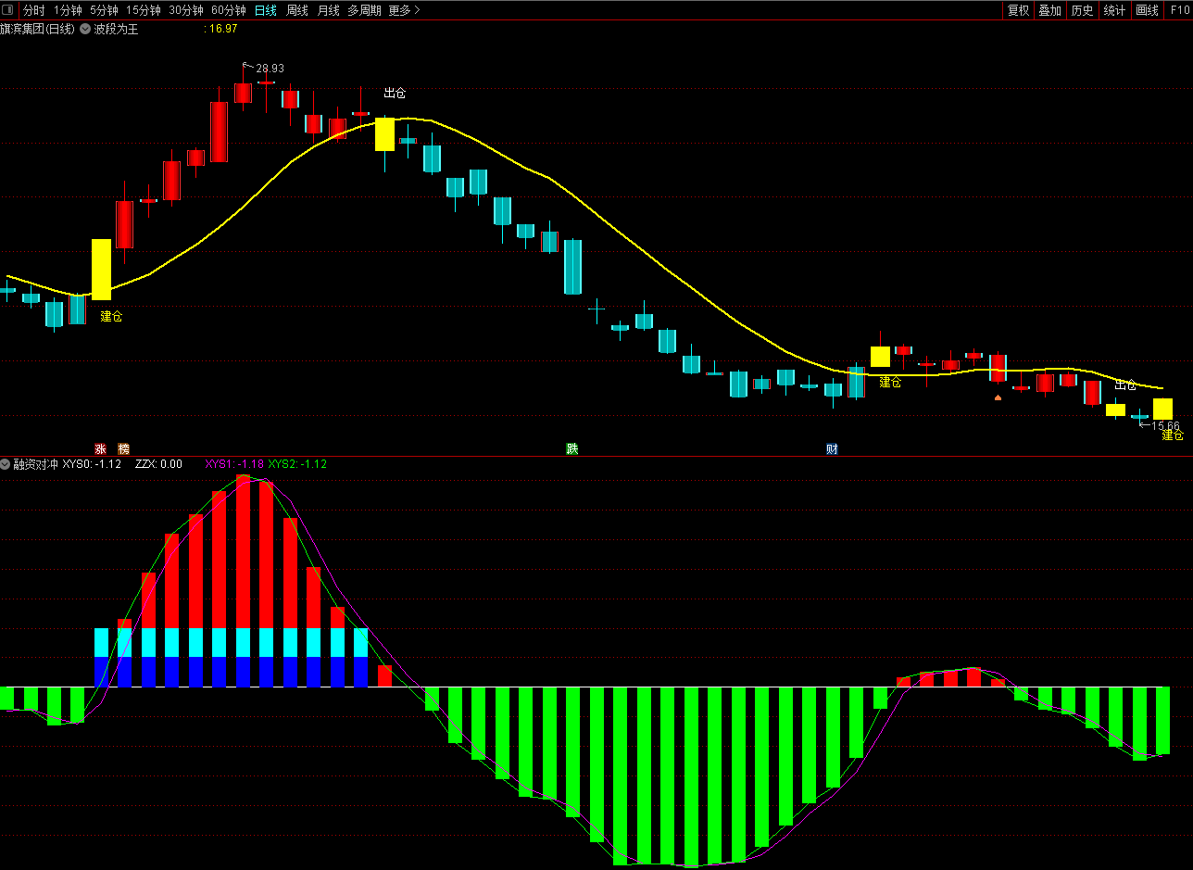
Task: Click the tall yellow 建仓 candle on left
Action: coord(101,270)
